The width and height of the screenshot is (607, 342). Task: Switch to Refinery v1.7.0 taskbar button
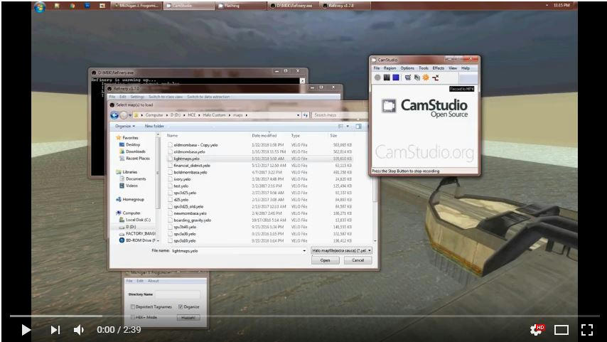tap(345, 6)
